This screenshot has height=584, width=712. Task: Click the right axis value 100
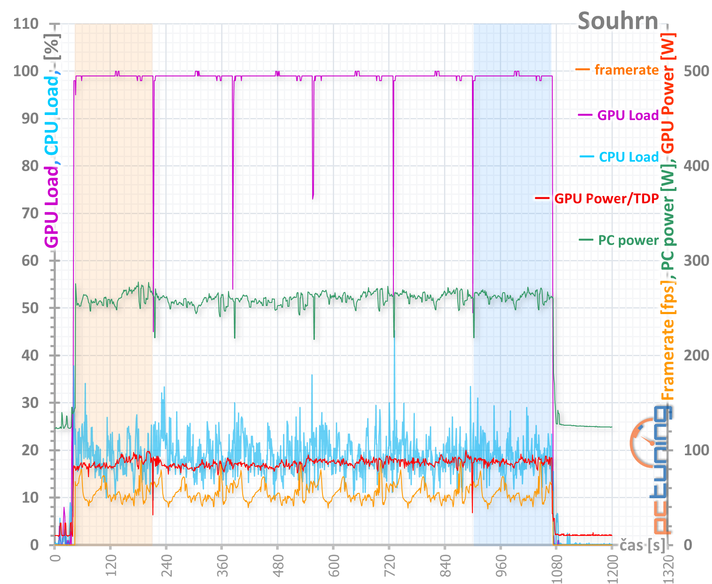697,450
